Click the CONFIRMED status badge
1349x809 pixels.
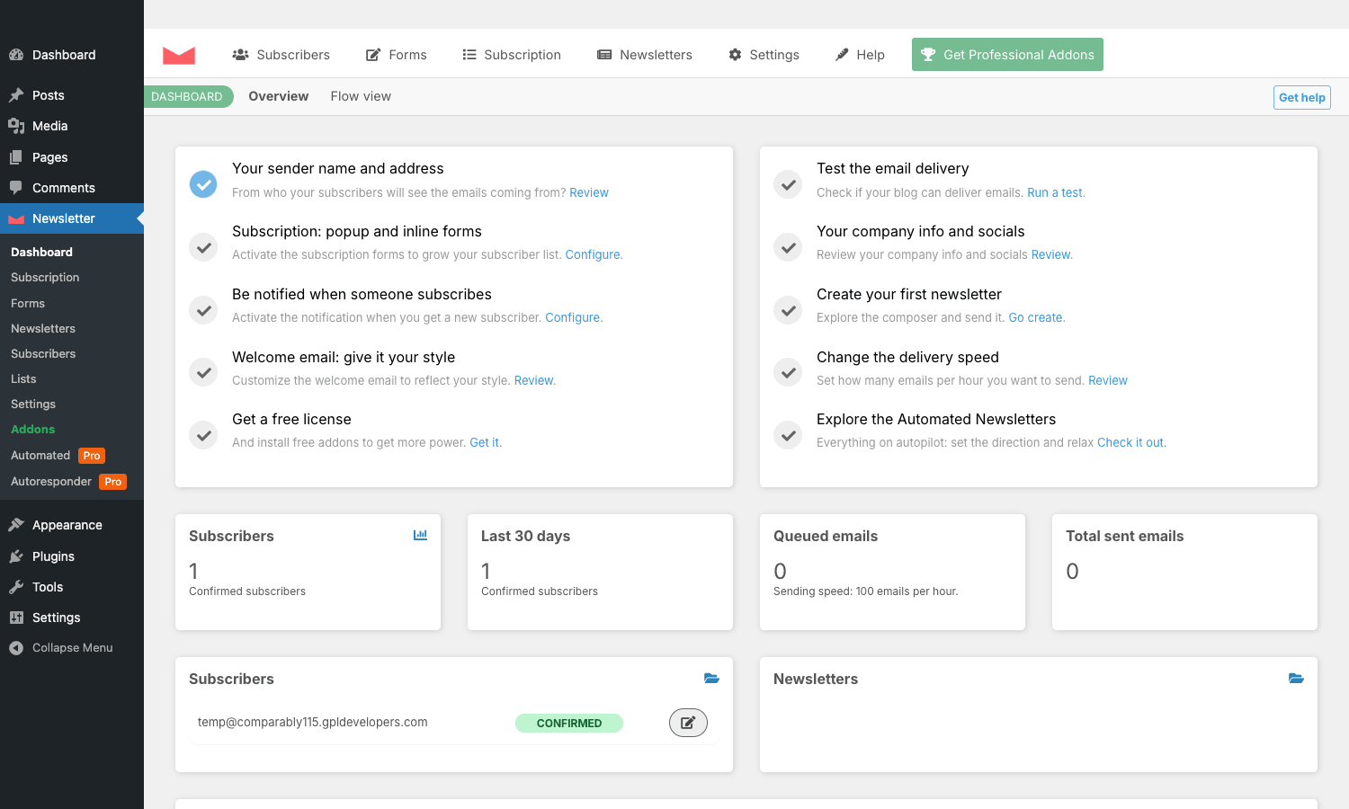[x=569, y=723]
